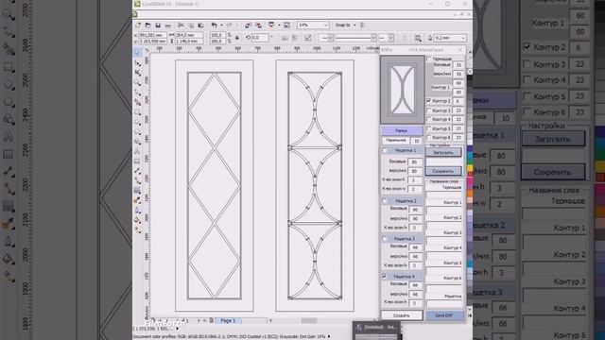Click the Application launcher icon in toolbar
605x340 pixels.
tap(271, 25)
